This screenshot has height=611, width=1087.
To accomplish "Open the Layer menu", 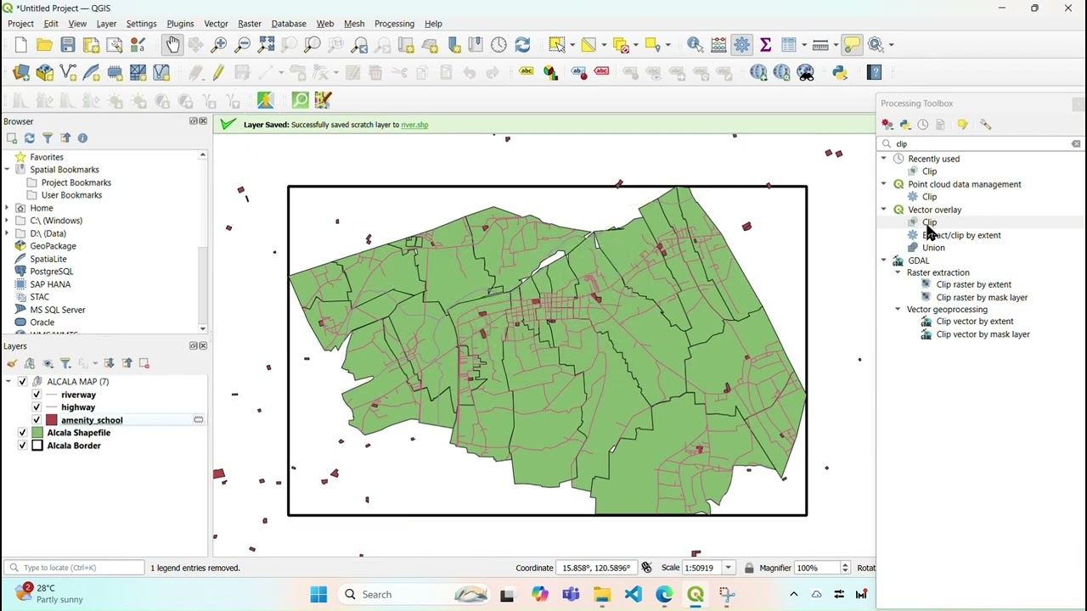I will [106, 24].
